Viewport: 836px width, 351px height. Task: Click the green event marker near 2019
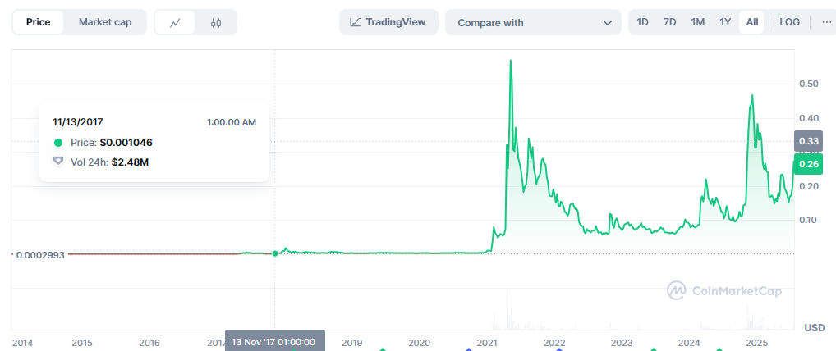pyautogui.click(x=382, y=349)
